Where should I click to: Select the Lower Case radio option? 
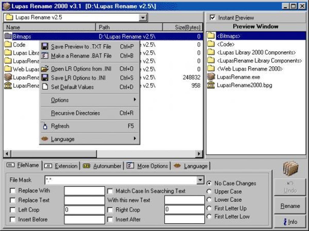point(209,200)
